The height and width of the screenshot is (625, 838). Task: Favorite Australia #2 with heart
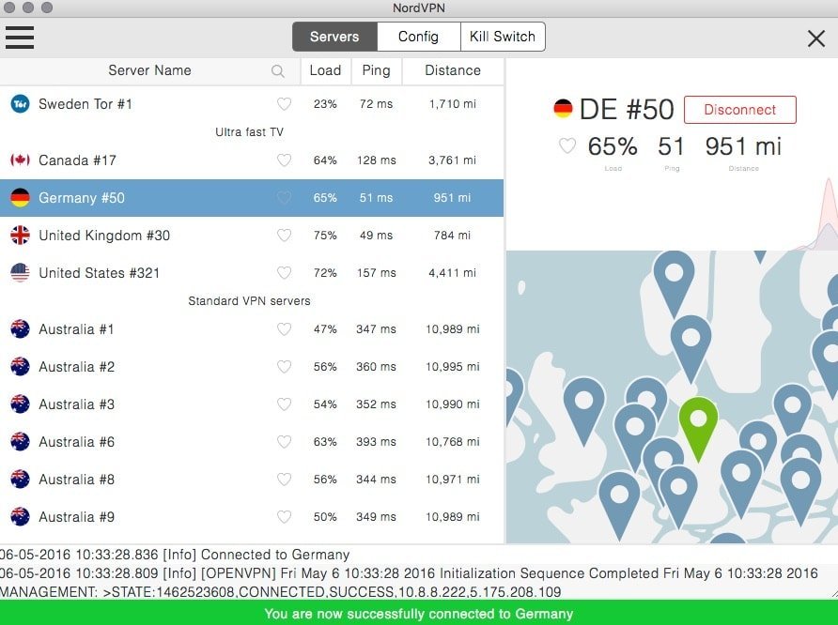point(284,366)
